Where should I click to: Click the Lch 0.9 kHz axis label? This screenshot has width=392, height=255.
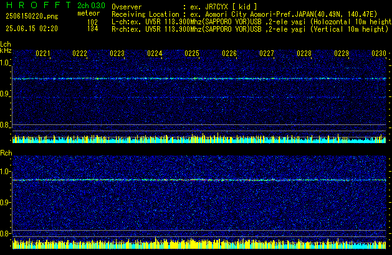click(5, 94)
